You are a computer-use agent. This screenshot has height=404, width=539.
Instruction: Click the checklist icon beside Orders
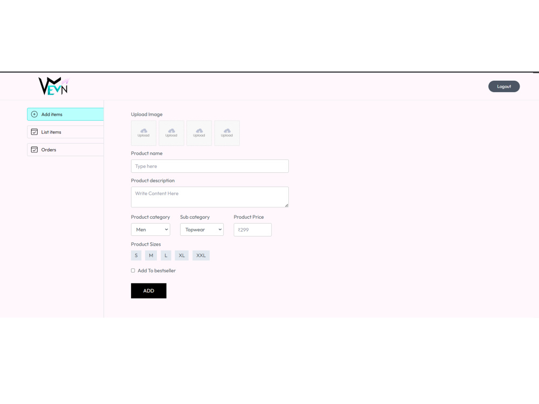point(34,150)
